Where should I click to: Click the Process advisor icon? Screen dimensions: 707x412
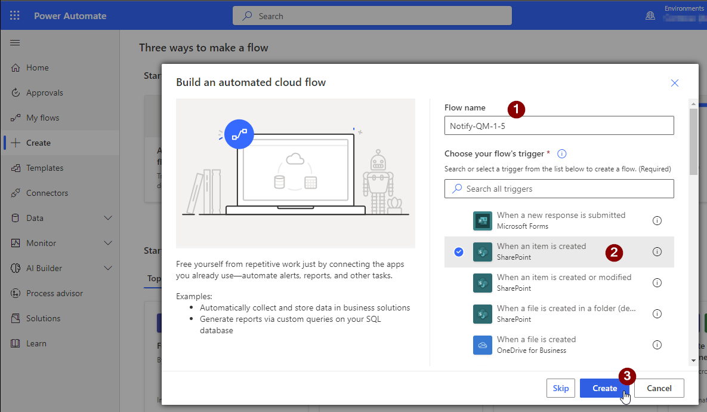(16, 293)
